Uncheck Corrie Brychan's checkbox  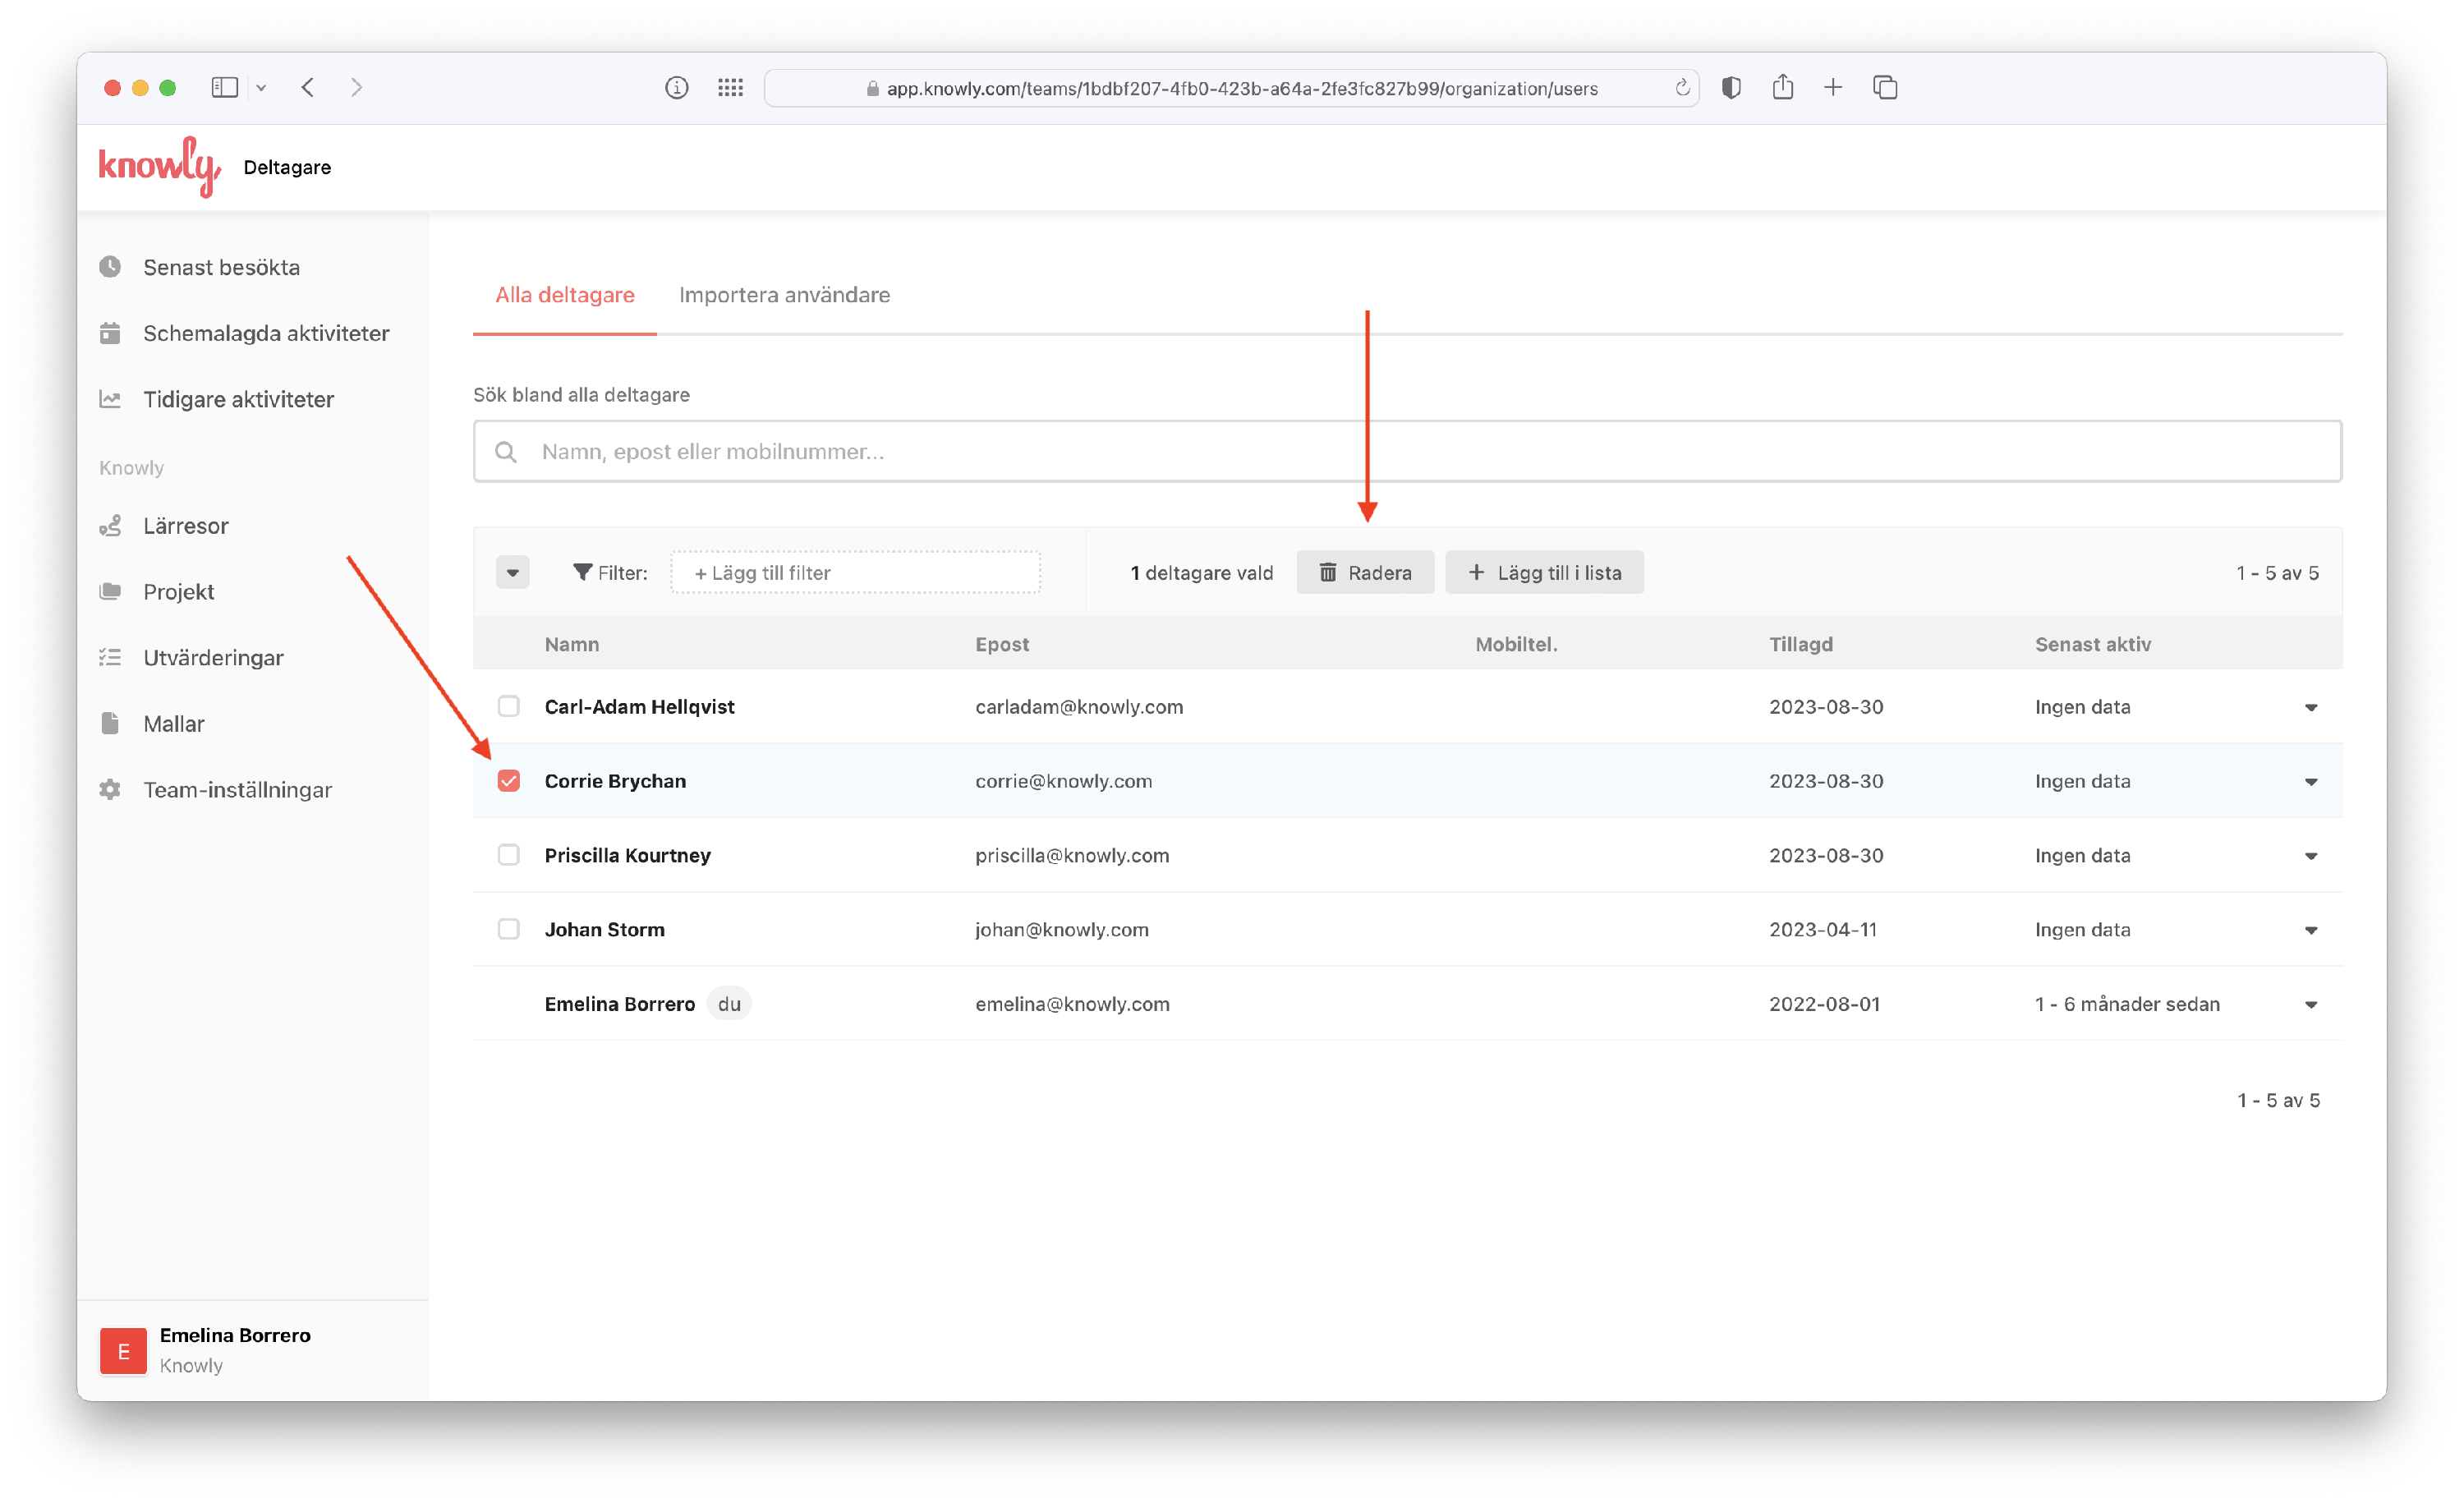coord(509,781)
